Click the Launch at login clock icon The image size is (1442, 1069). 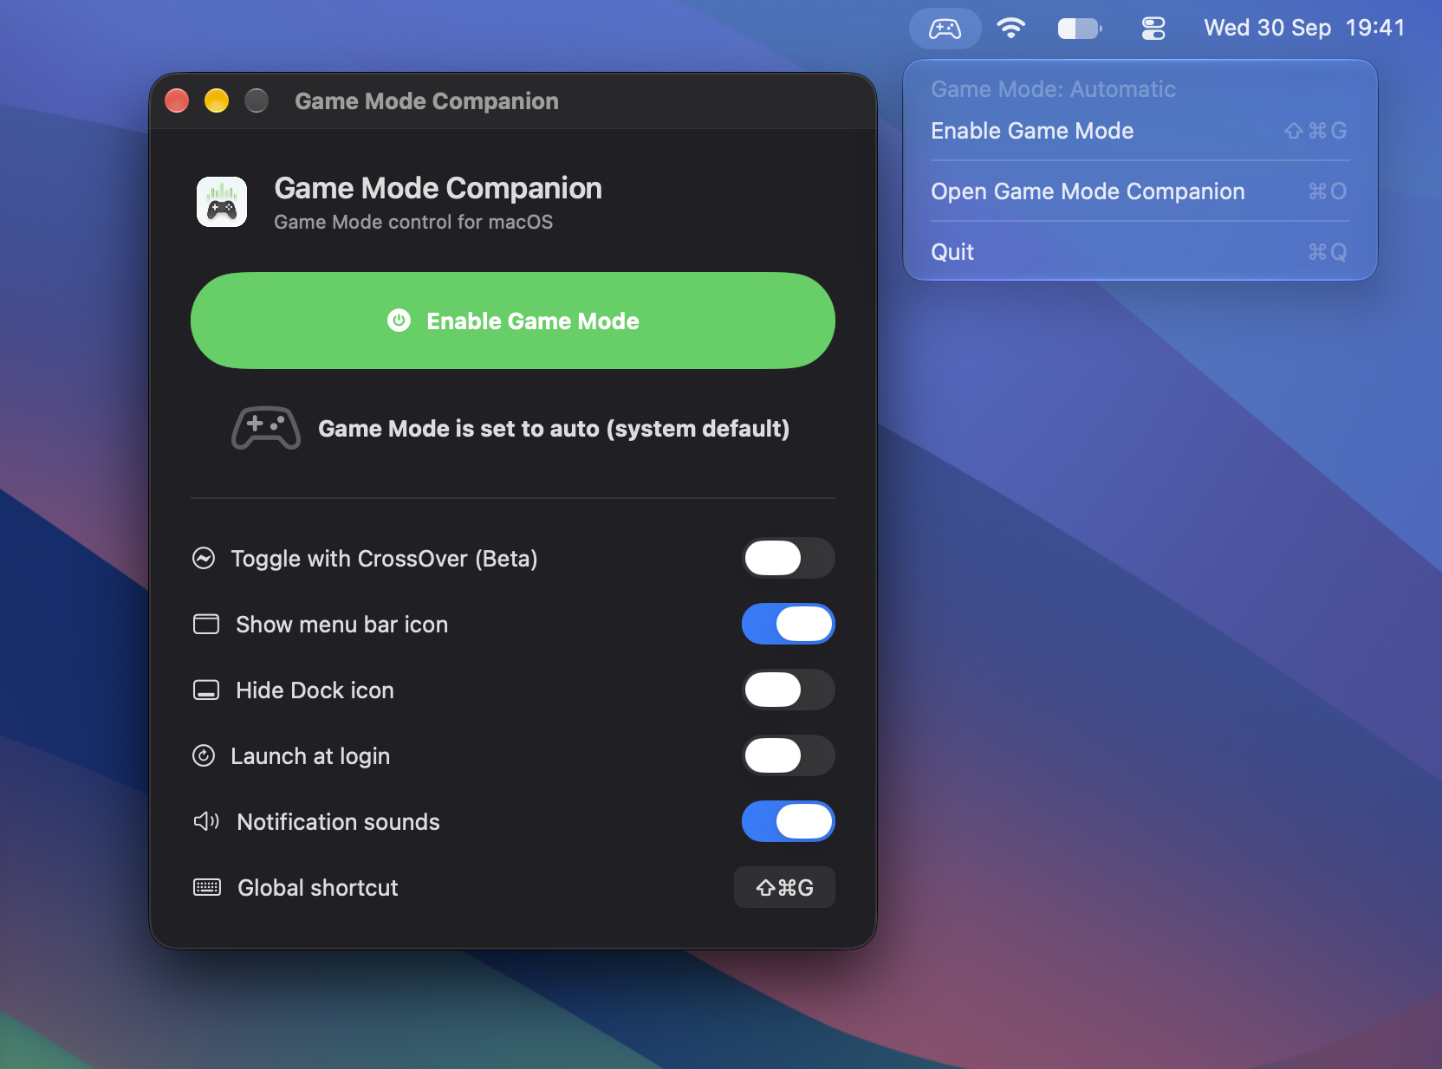[x=204, y=755]
